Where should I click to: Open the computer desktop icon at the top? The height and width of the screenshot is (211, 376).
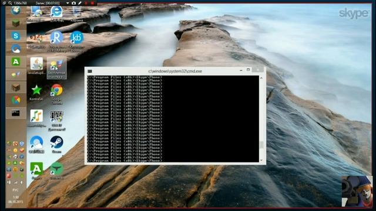coord(36,12)
